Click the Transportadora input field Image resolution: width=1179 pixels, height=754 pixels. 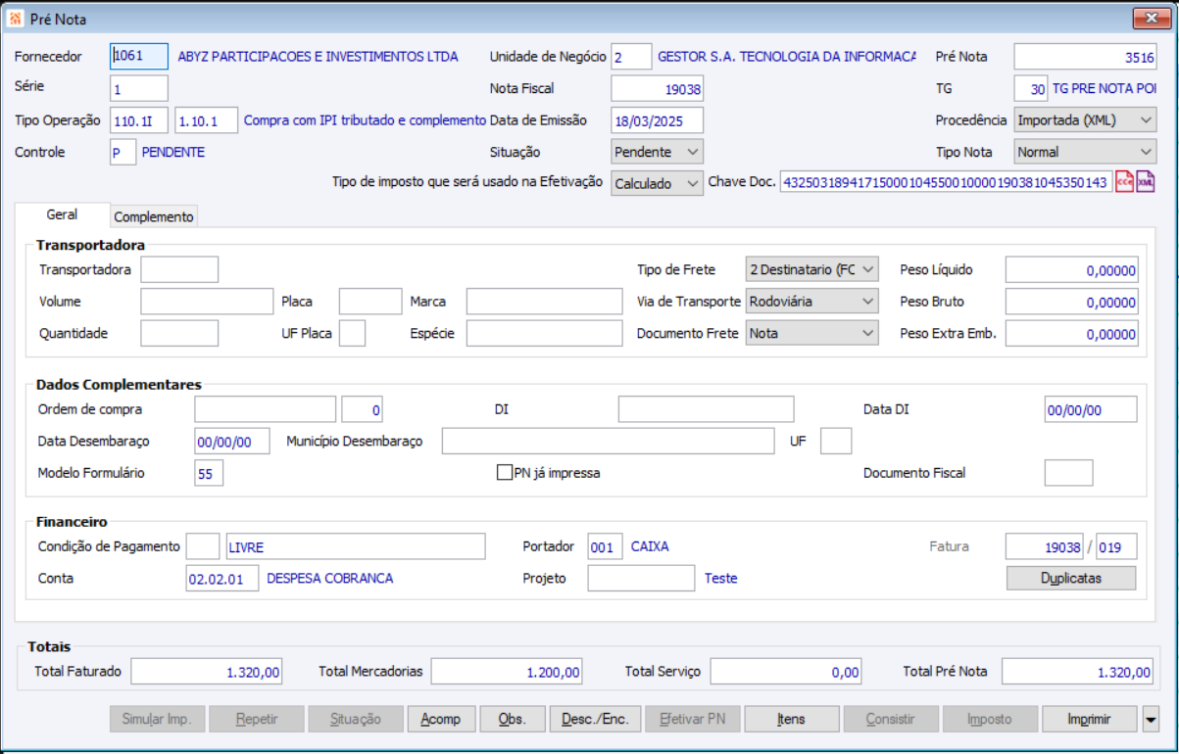coord(179,269)
